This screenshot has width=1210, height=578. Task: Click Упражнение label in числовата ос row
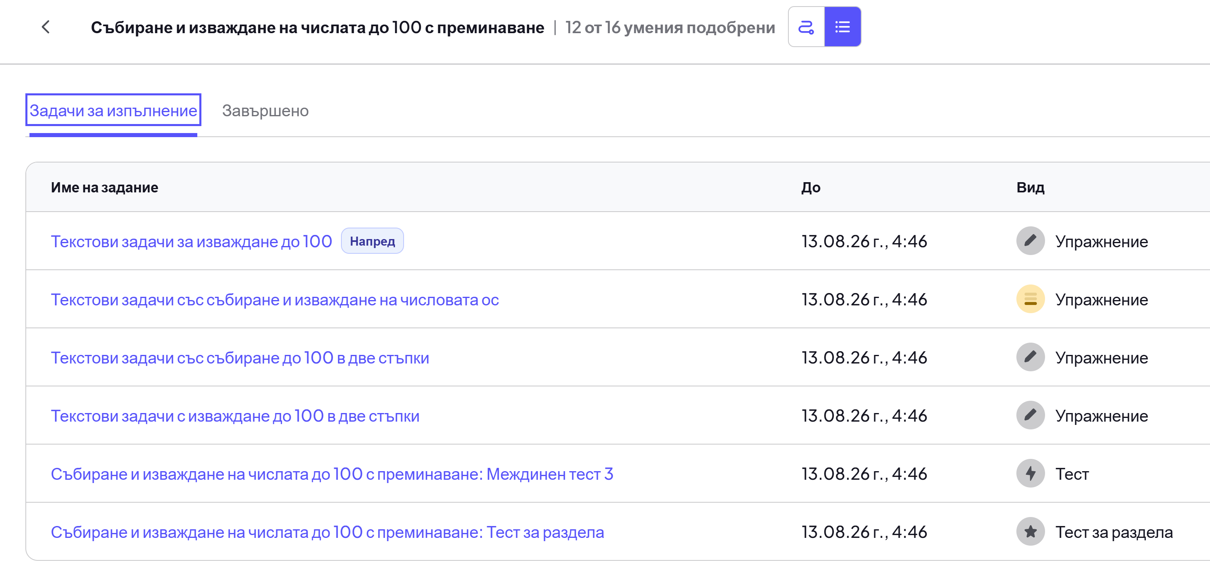[1102, 300]
